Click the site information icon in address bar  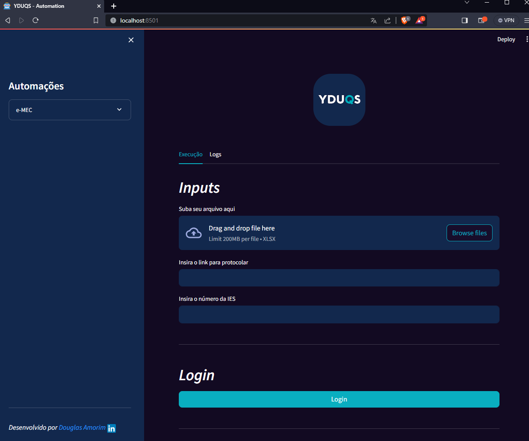pos(113,20)
